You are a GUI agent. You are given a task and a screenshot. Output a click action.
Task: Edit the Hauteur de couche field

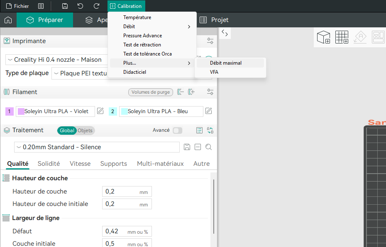(127, 192)
